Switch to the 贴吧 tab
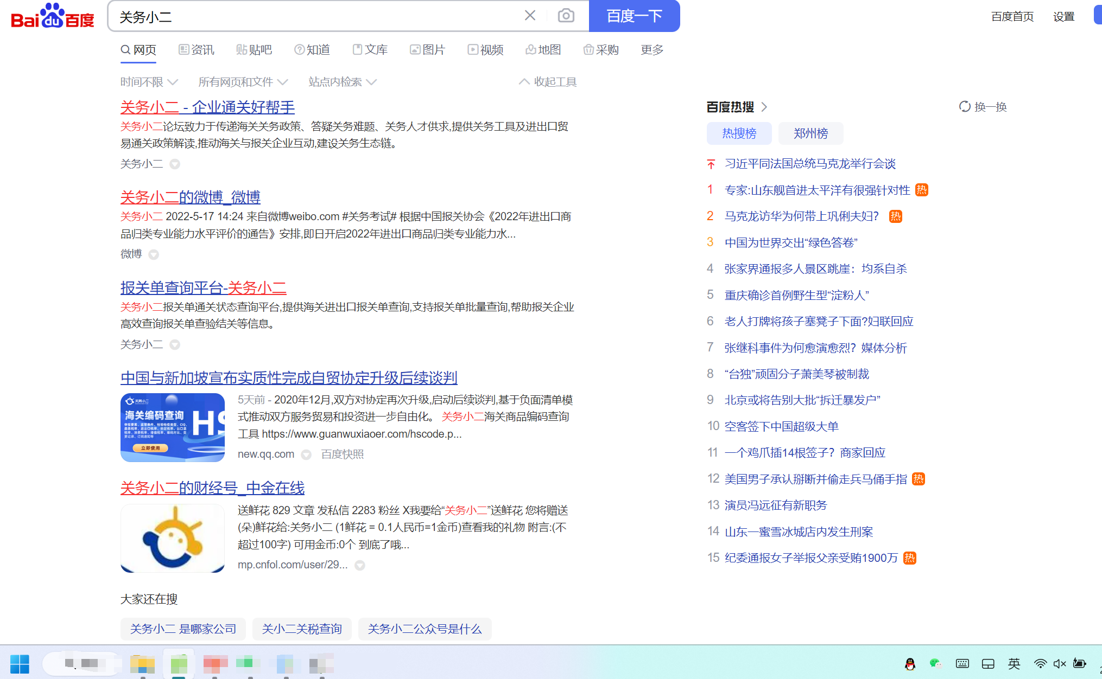 coord(254,50)
